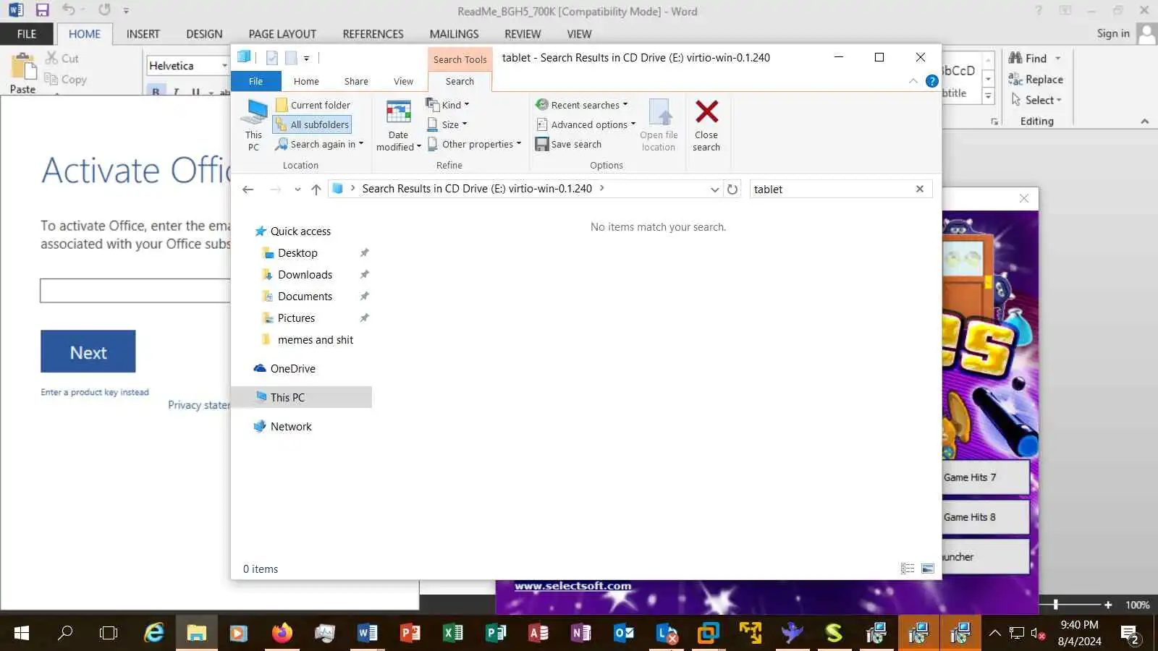The height and width of the screenshot is (651, 1158).
Task: Open Word DESIGN tab
Action: click(x=204, y=34)
